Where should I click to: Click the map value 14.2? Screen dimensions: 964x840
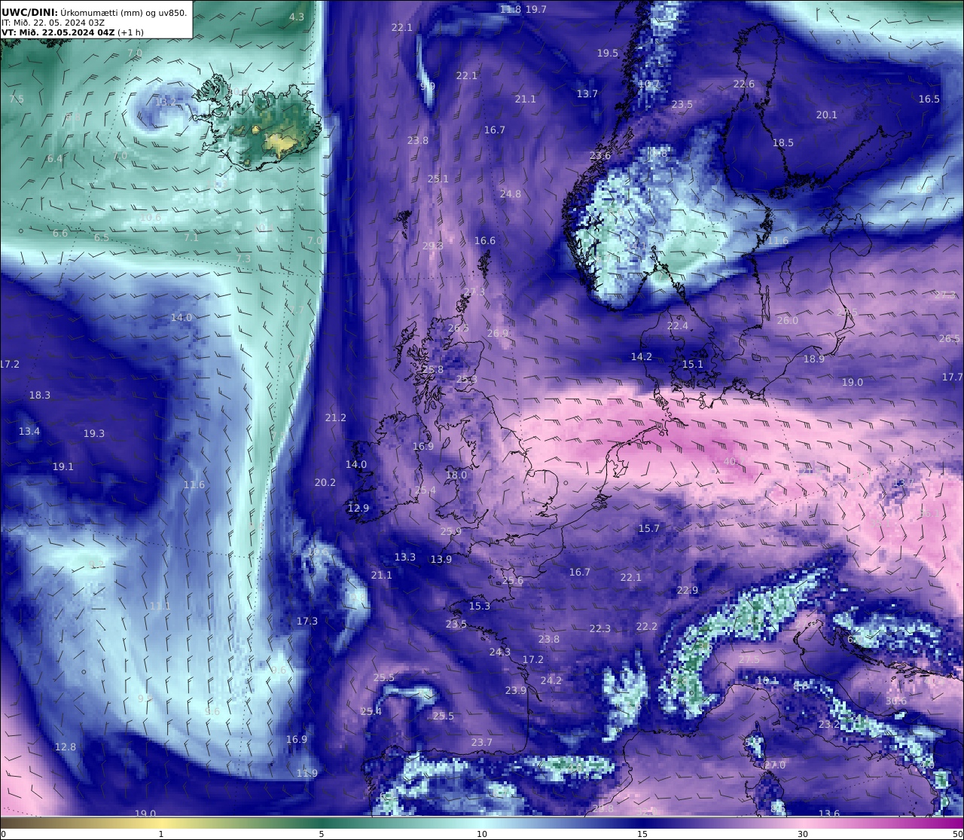pyautogui.click(x=642, y=356)
